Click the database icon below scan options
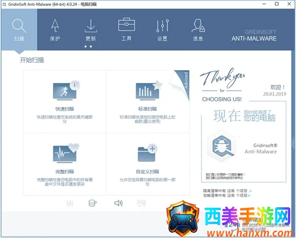296x238 pixels. point(92,203)
